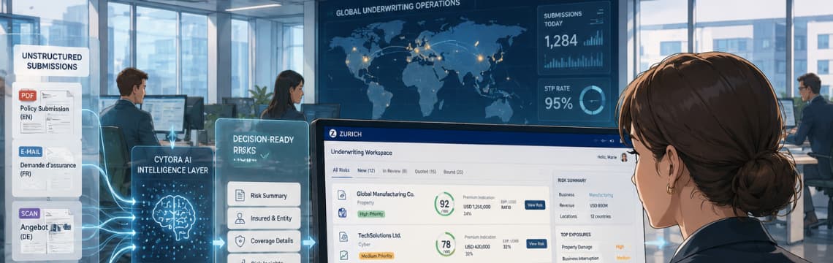This screenshot has height=263, width=833.
Task: Click the High Priority badge
Action: pyautogui.click(x=371, y=214)
